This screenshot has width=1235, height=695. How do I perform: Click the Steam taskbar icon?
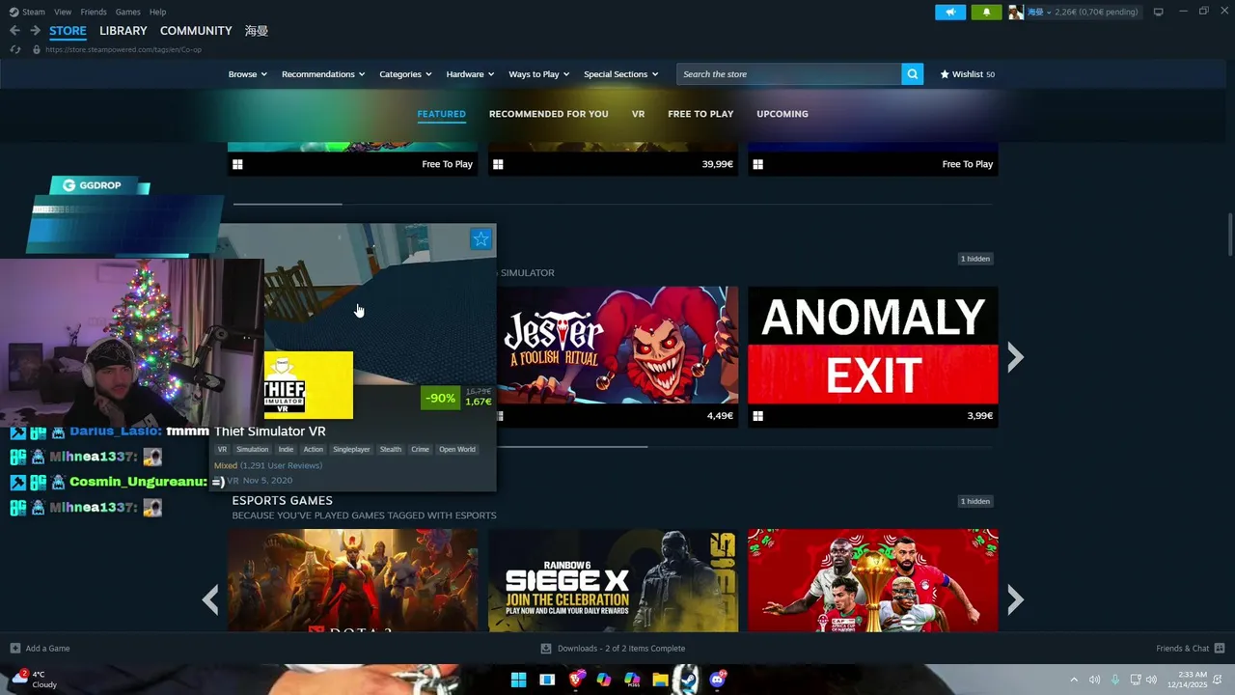689,680
